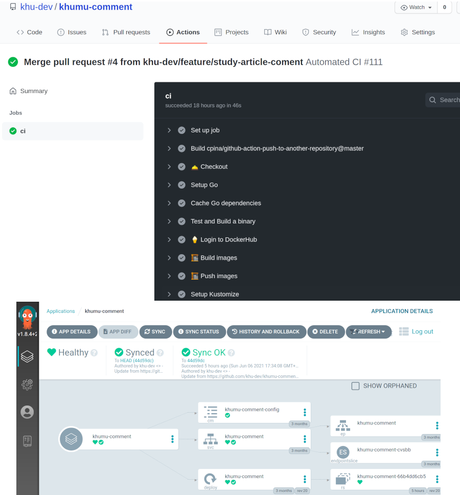The image size is (460, 495).
Task: Click the endpoint icon of khumu-comment ep
Action: click(x=343, y=425)
